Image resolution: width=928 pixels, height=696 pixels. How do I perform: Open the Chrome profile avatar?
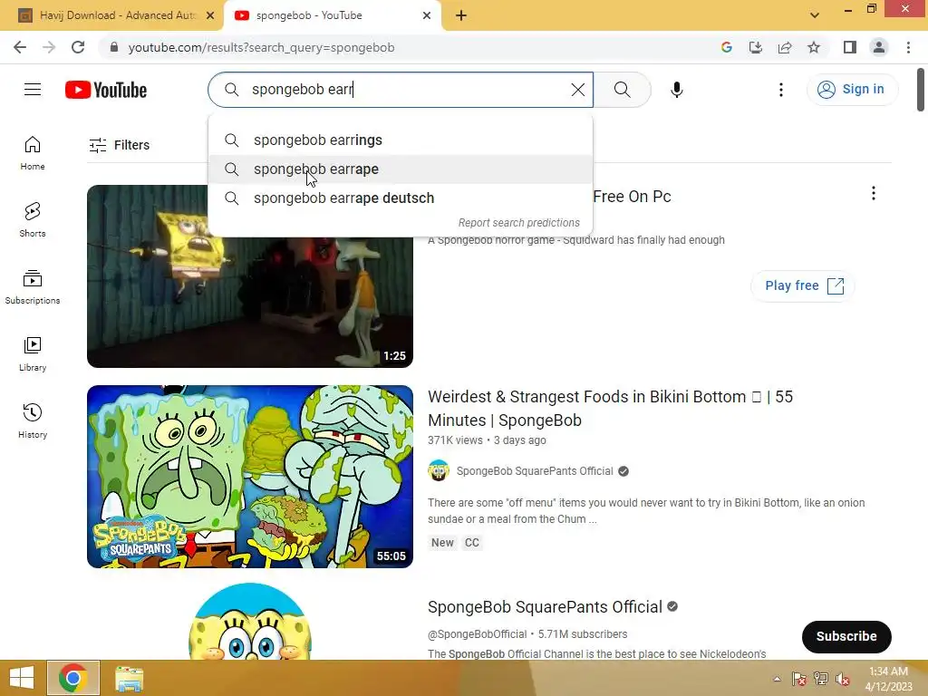click(879, 47)
